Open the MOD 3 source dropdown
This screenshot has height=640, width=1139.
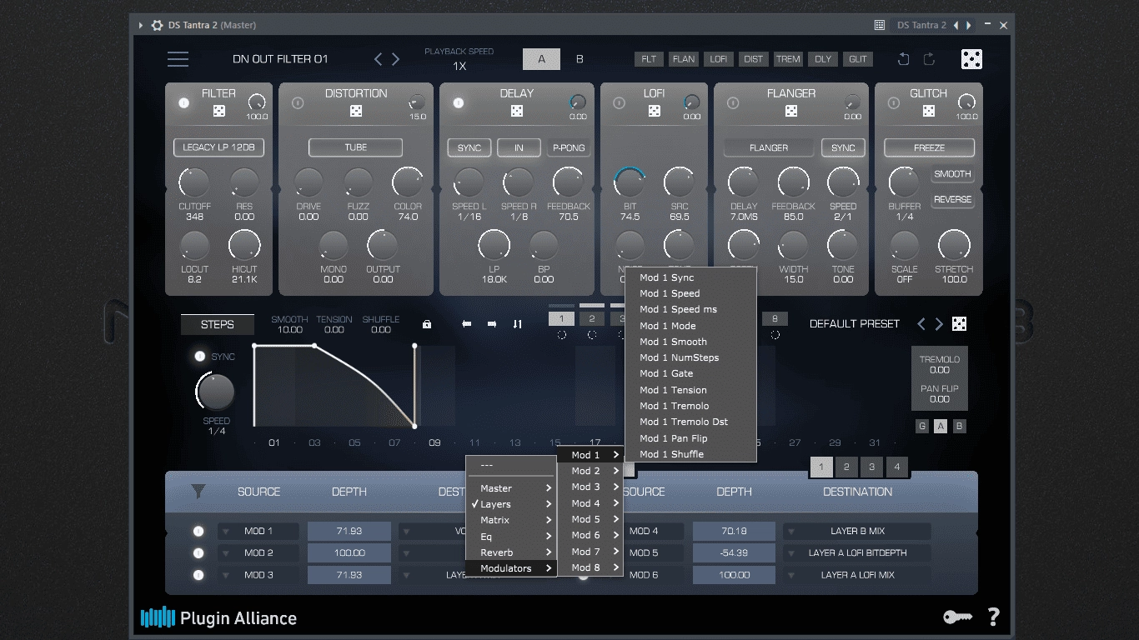pyautogui.click(x=258, y=574)
